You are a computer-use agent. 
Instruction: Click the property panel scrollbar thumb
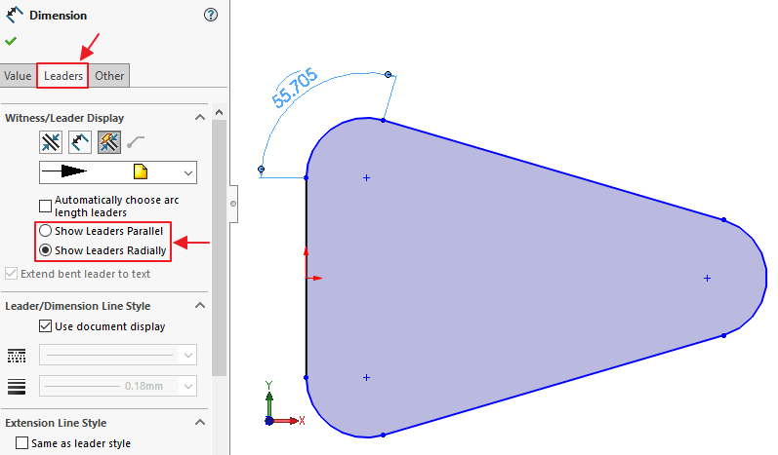(x=220, y=247)
